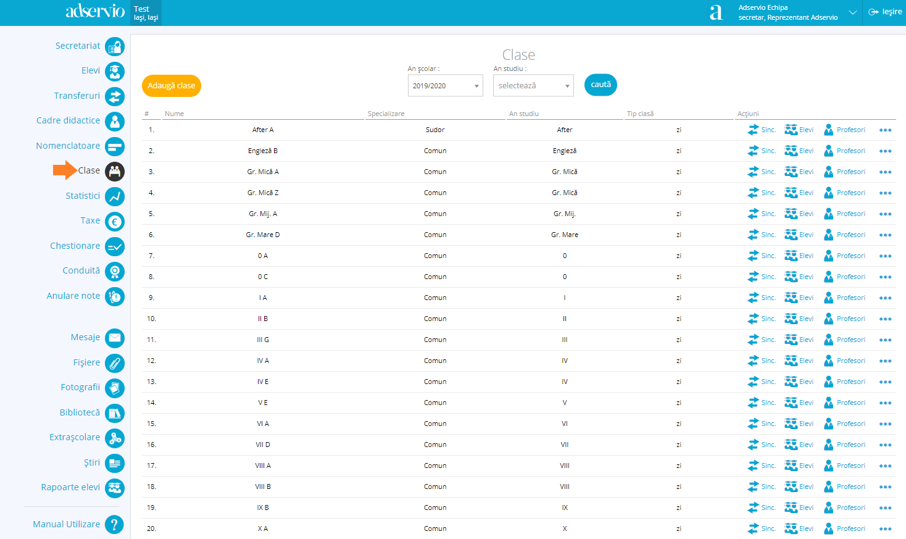Click Profesori link for Gr. Mij. A

(851, 214)
